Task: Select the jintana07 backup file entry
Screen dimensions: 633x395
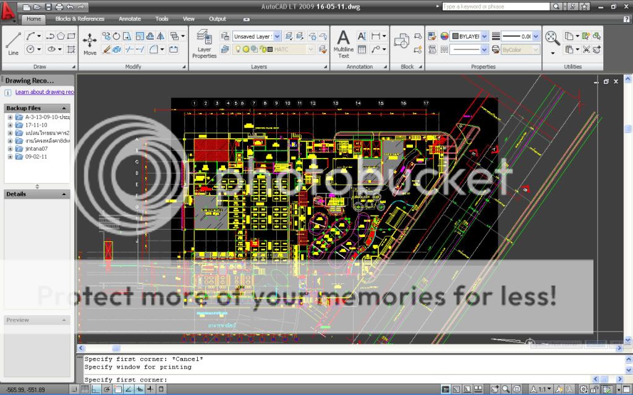Action: point(36,149)
